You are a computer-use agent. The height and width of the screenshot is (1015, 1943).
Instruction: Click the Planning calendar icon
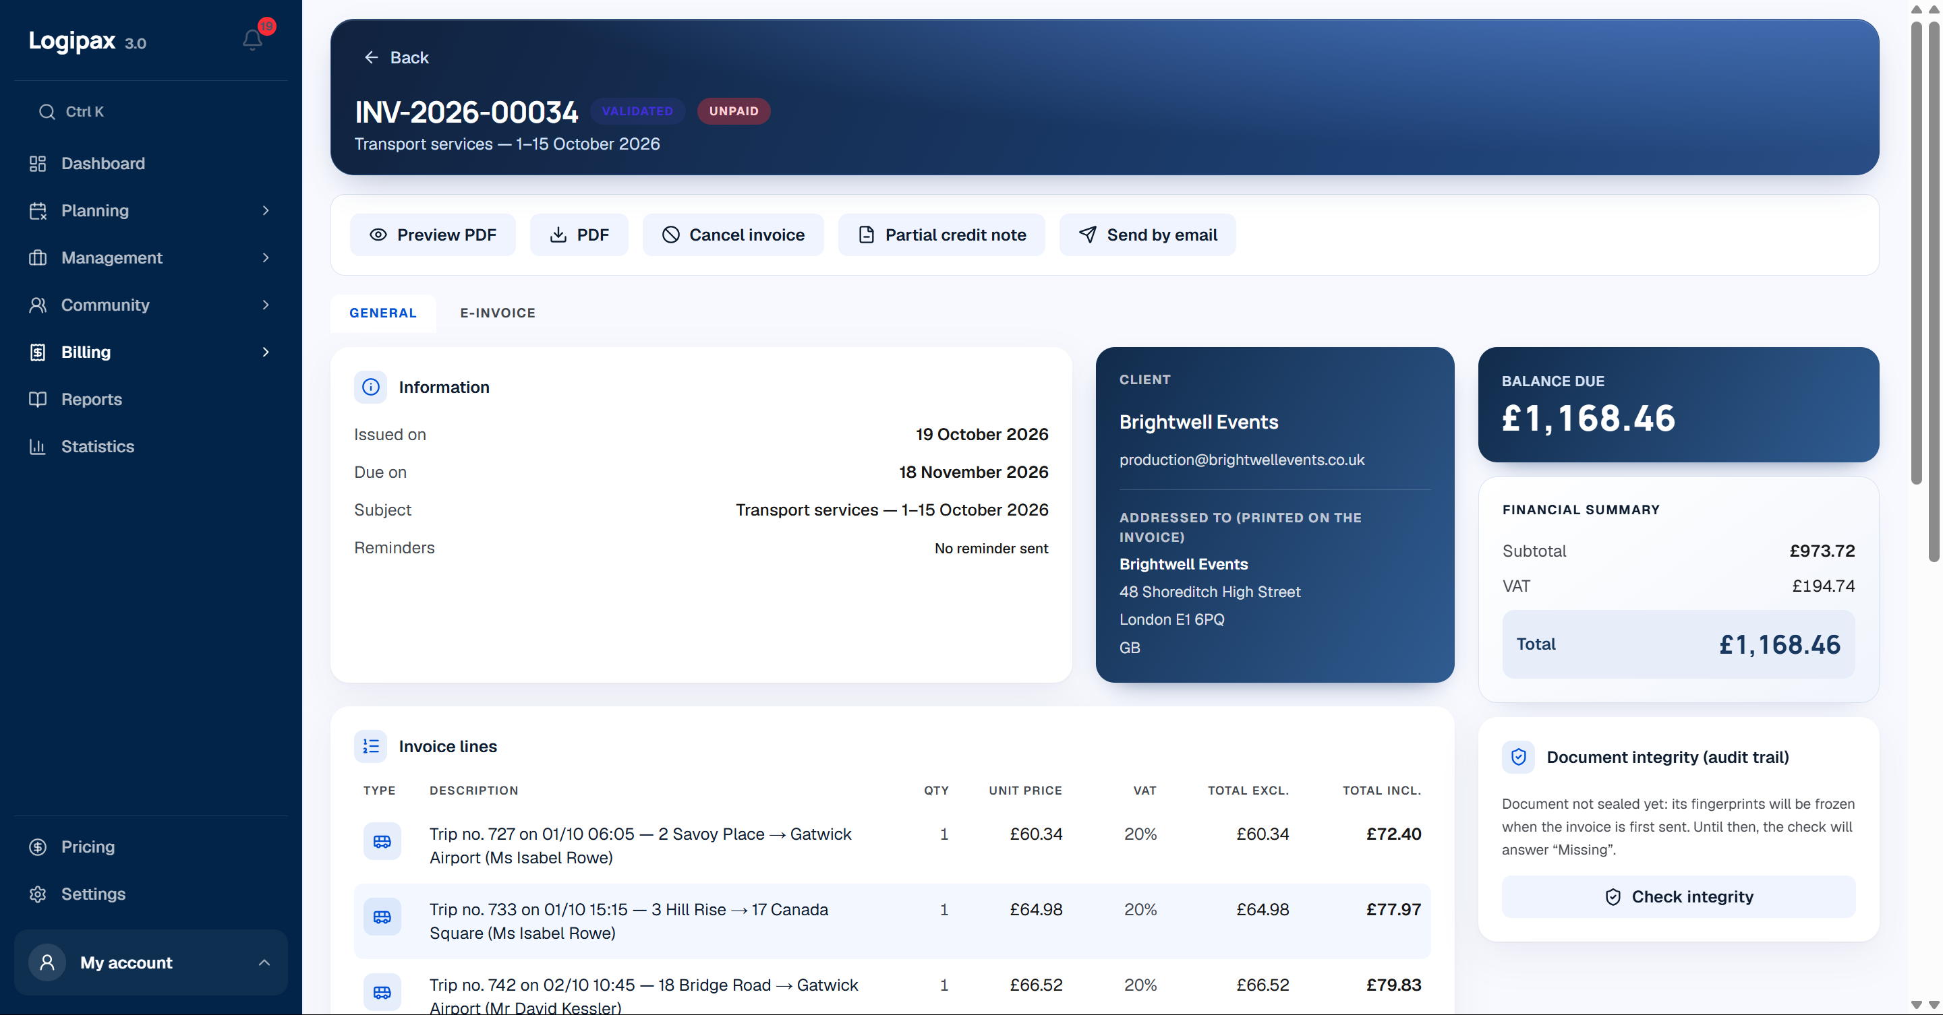point(38,211)
